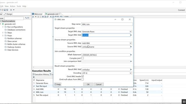Switch to the generate-xml tab

coord(53,14)
